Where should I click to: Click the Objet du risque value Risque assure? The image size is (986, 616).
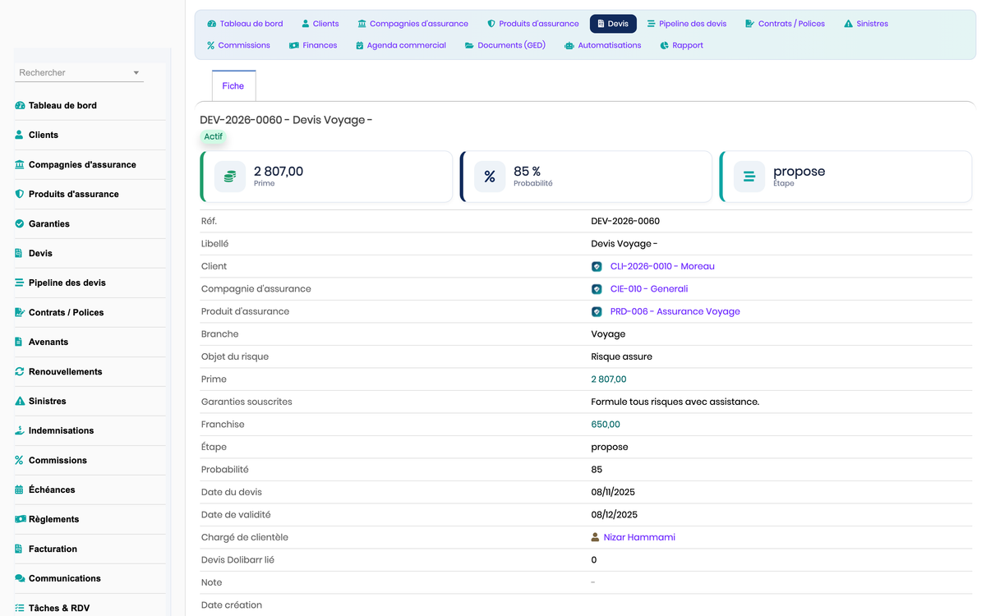[622, 357]
